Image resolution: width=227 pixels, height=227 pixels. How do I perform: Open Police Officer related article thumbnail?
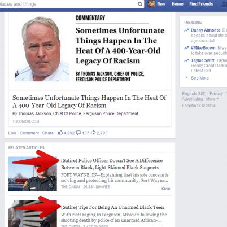pos(33,174)
